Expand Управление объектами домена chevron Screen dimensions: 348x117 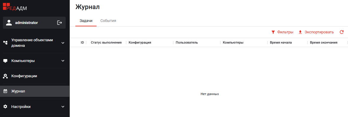[x=63, y=43]
